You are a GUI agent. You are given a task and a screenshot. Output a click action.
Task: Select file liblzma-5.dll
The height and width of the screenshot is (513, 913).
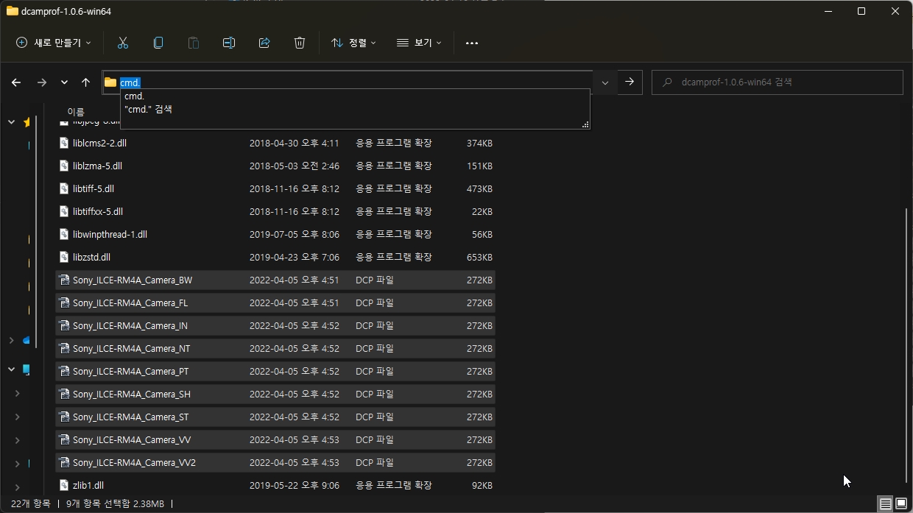(x=275, y=166)
